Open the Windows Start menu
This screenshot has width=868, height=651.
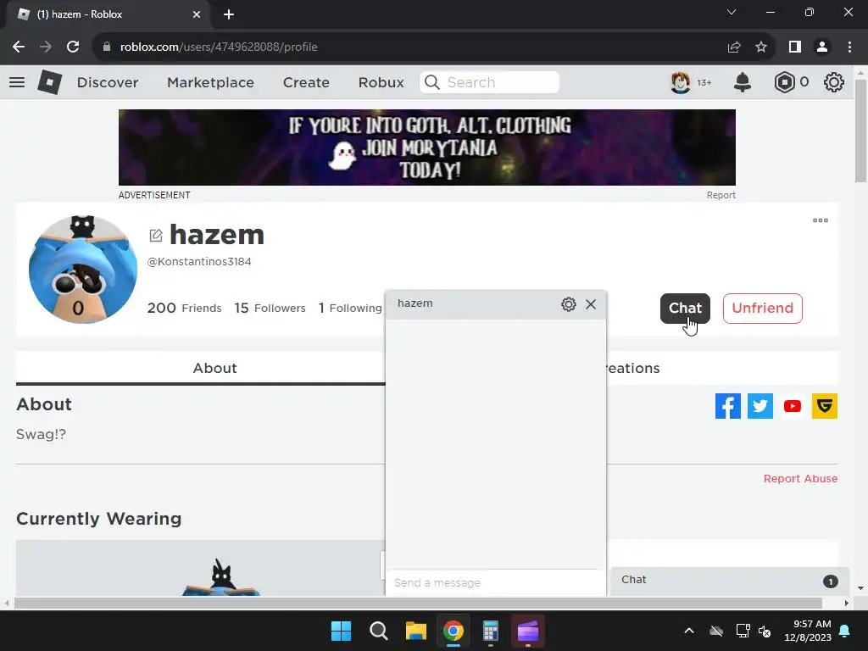tap(341, 631)
